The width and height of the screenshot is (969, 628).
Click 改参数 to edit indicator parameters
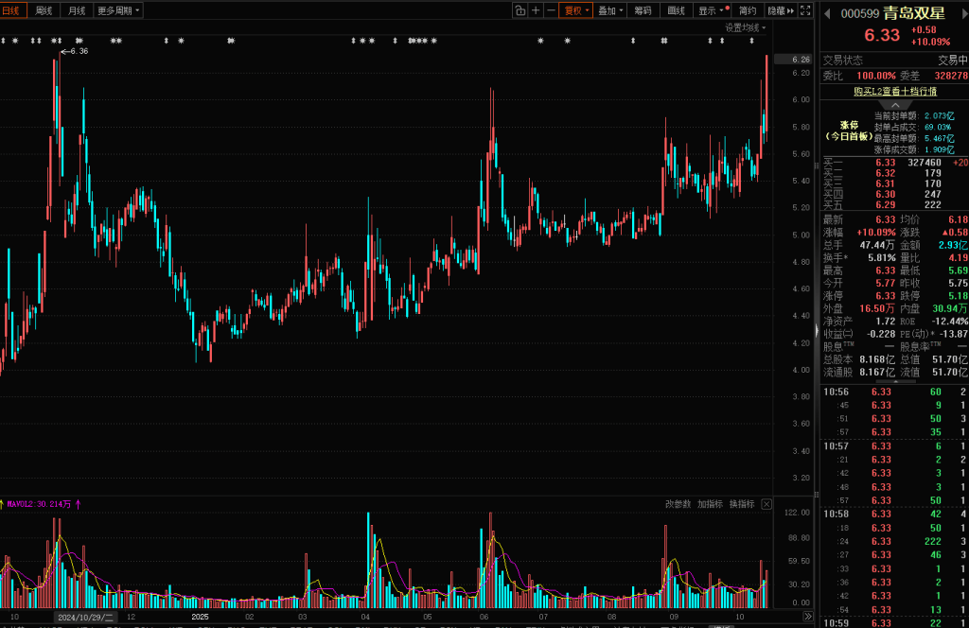click(x=678, y=504)
